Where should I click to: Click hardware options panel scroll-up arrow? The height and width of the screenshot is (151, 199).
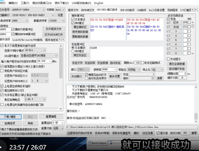coord(61,46)
